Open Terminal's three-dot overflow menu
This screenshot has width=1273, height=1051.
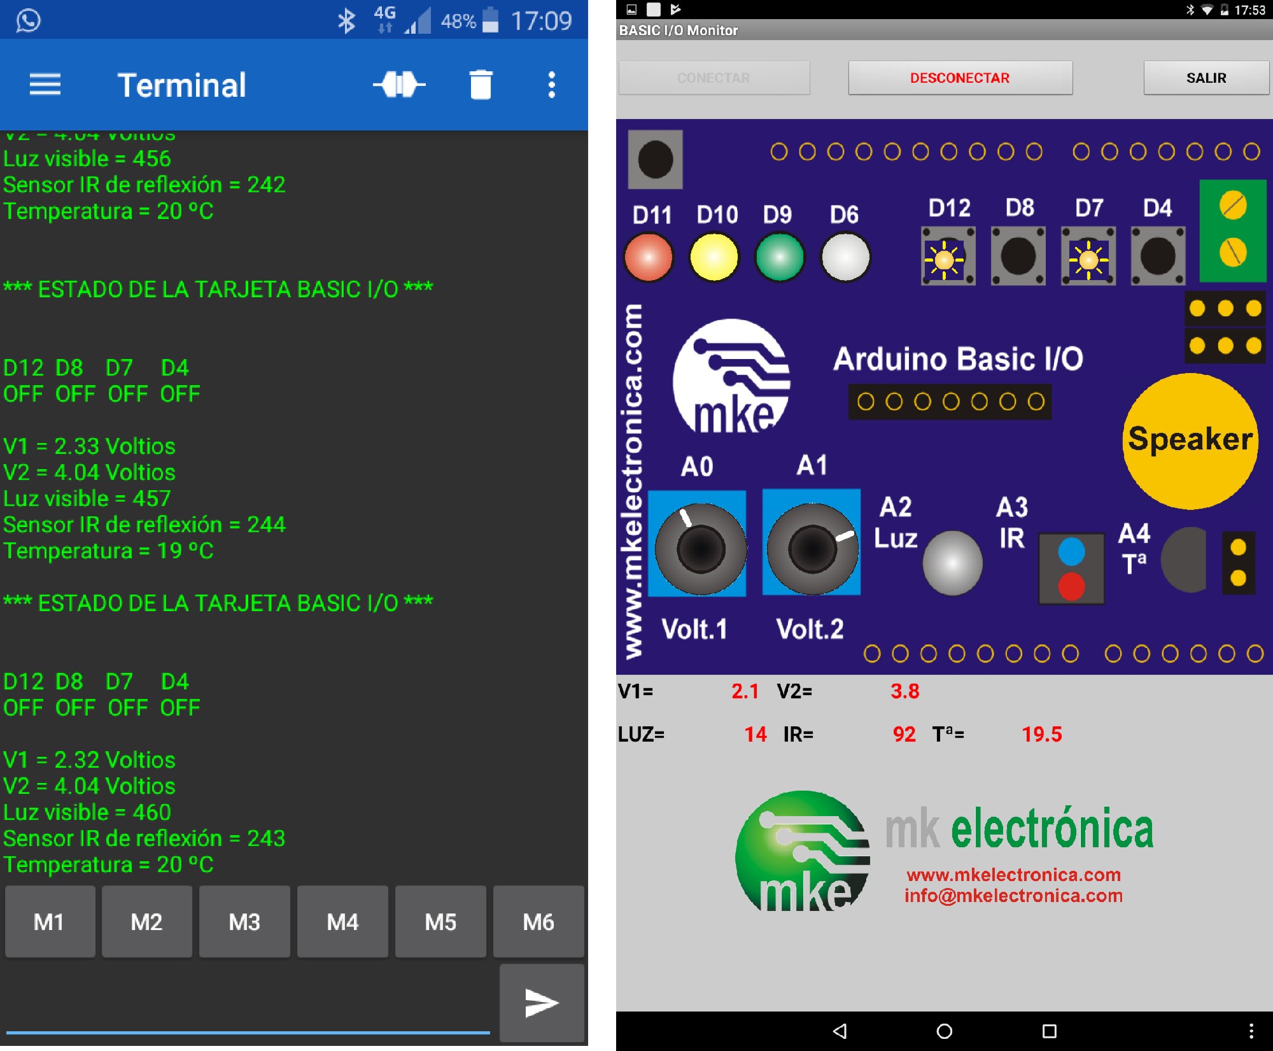point(552,85)
